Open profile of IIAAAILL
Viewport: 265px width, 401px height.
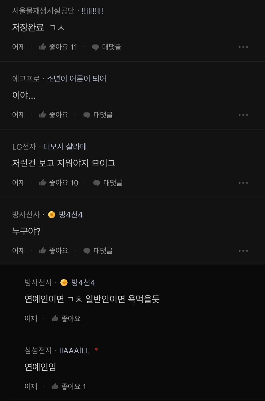coord(74,350)
